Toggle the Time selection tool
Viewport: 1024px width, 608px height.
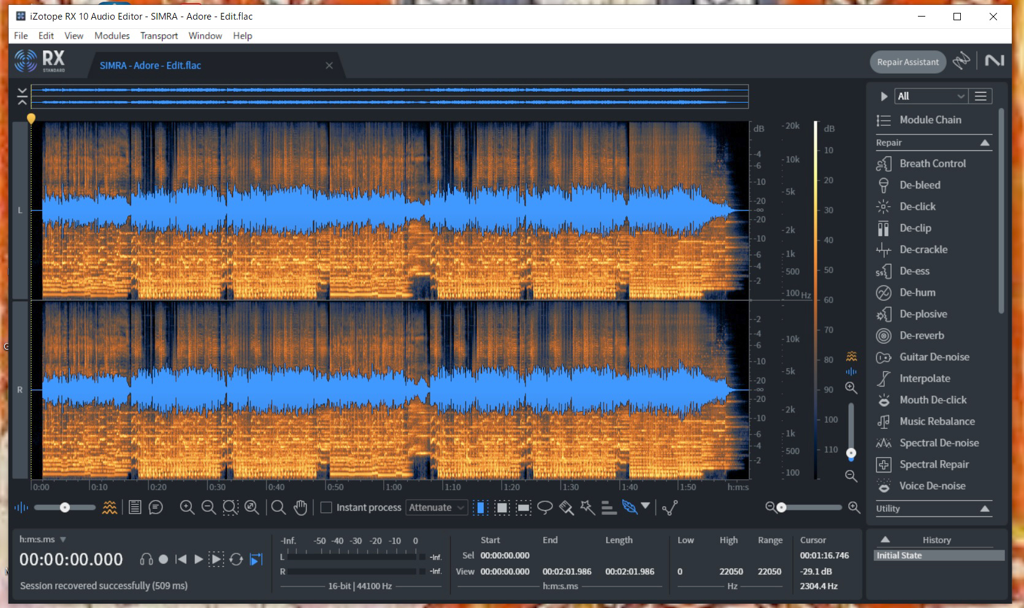pyautogui.click(x=481, y=507)
